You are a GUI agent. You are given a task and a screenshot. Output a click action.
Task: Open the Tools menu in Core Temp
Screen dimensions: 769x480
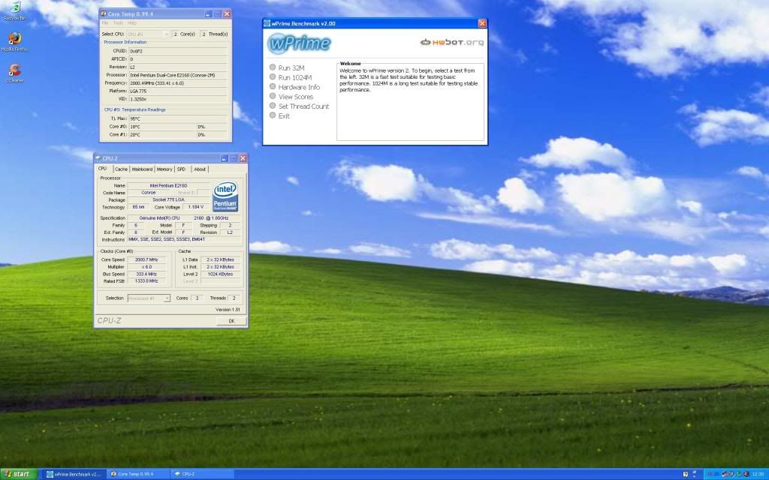118,23
